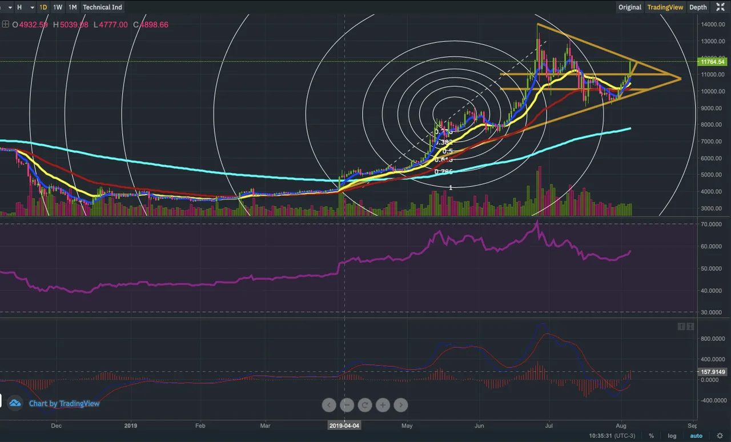
Task: Shift the chart right with arrow button
Action: coord(401,405)
